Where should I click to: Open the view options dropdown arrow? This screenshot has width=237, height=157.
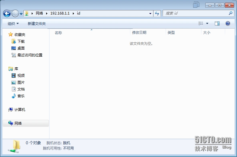pyautogui.click(x=207, y=23)
